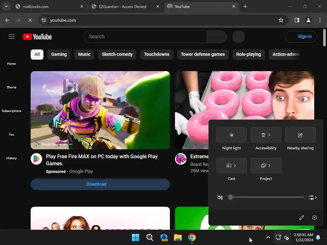Toggle Night light quick setting

point(232,135)
